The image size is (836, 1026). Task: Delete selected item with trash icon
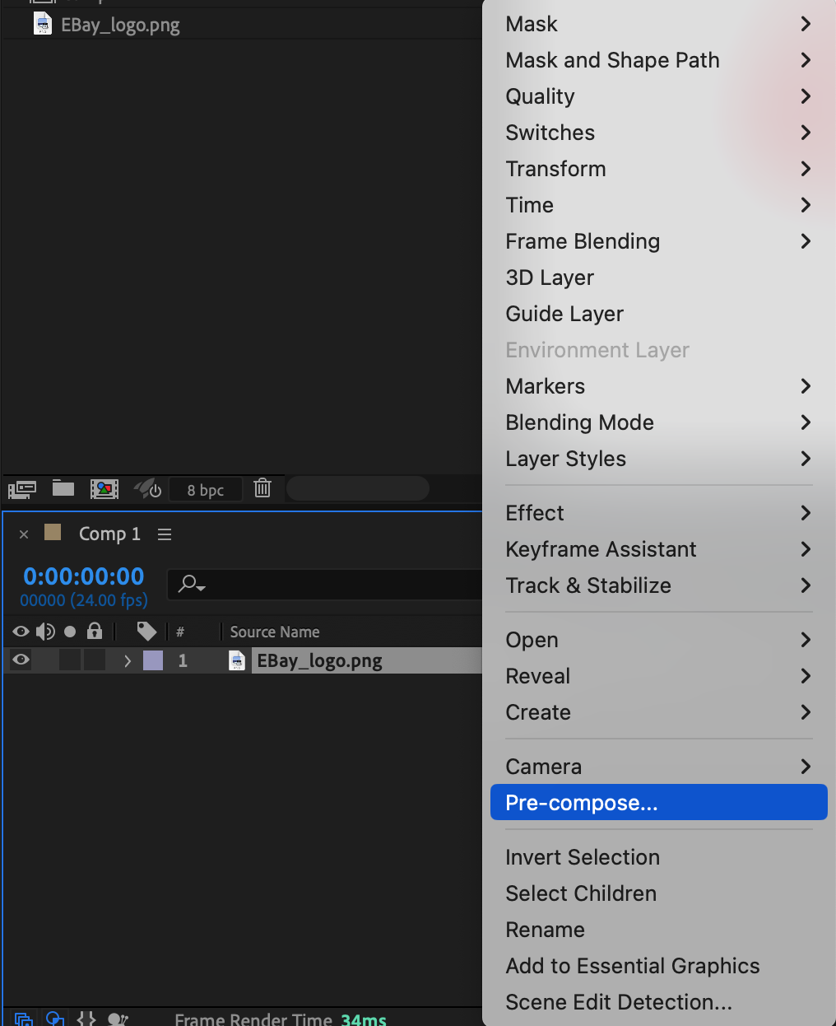point(262,488)
